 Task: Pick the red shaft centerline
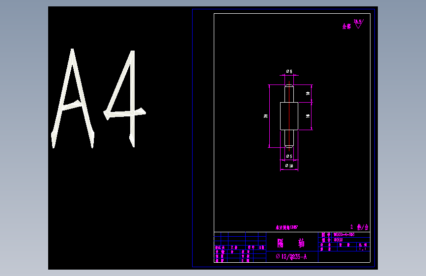click(289, 116)
